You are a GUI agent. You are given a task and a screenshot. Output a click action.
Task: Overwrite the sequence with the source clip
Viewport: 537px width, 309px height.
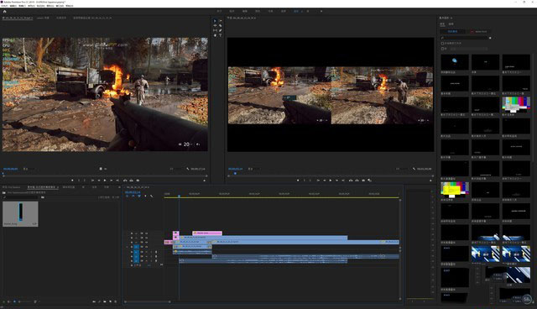point(131,181)
